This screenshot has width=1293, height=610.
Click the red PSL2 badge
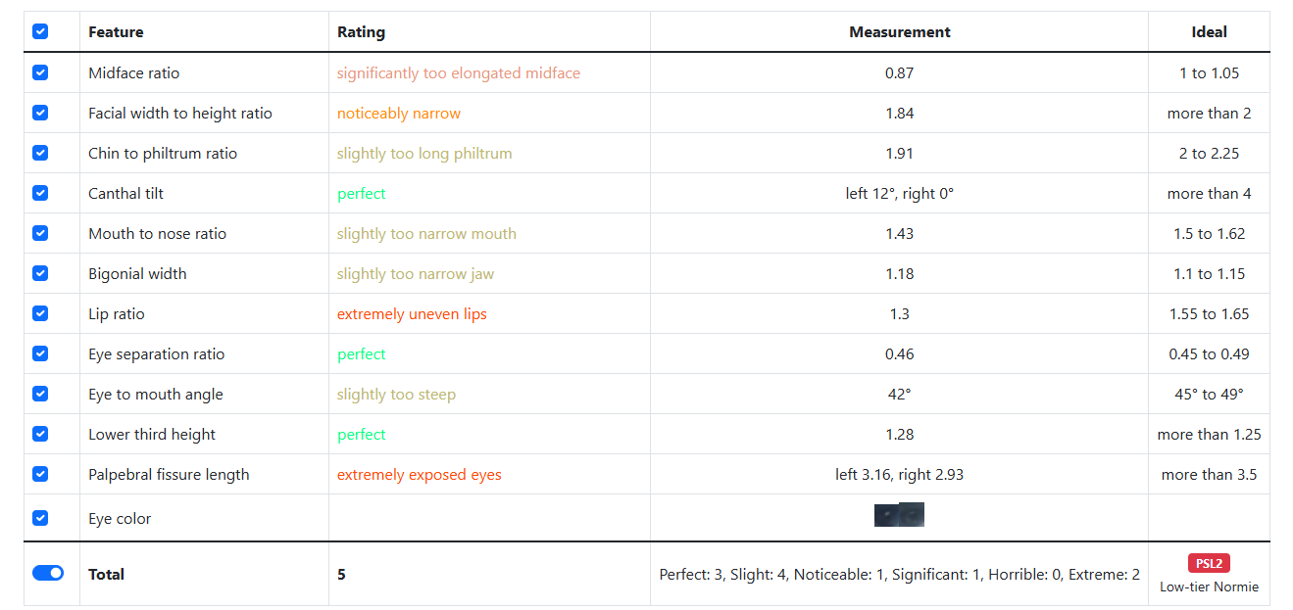(1209, 563)
